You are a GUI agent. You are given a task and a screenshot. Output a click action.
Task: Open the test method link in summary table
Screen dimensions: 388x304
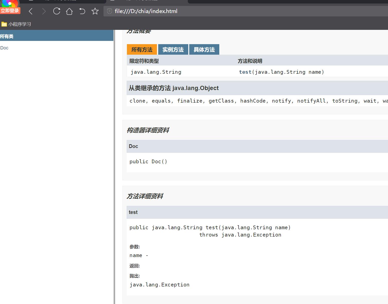click(245, 72)
